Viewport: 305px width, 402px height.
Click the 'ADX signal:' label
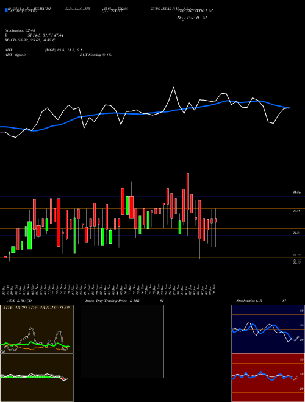[x=15, y=55]
